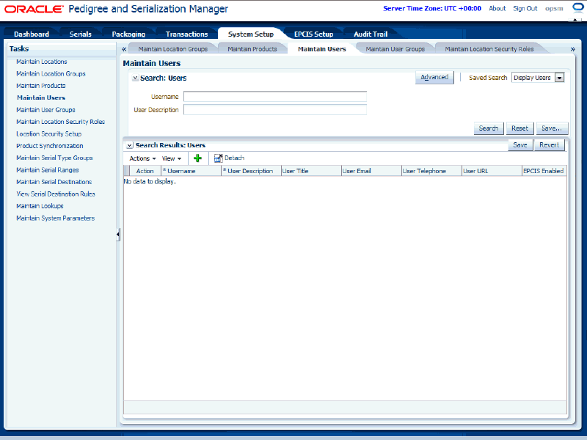Collapse the Tasks side panel with the splitter arrow
The width and height of the screenshot is (587, 440).
118,235
